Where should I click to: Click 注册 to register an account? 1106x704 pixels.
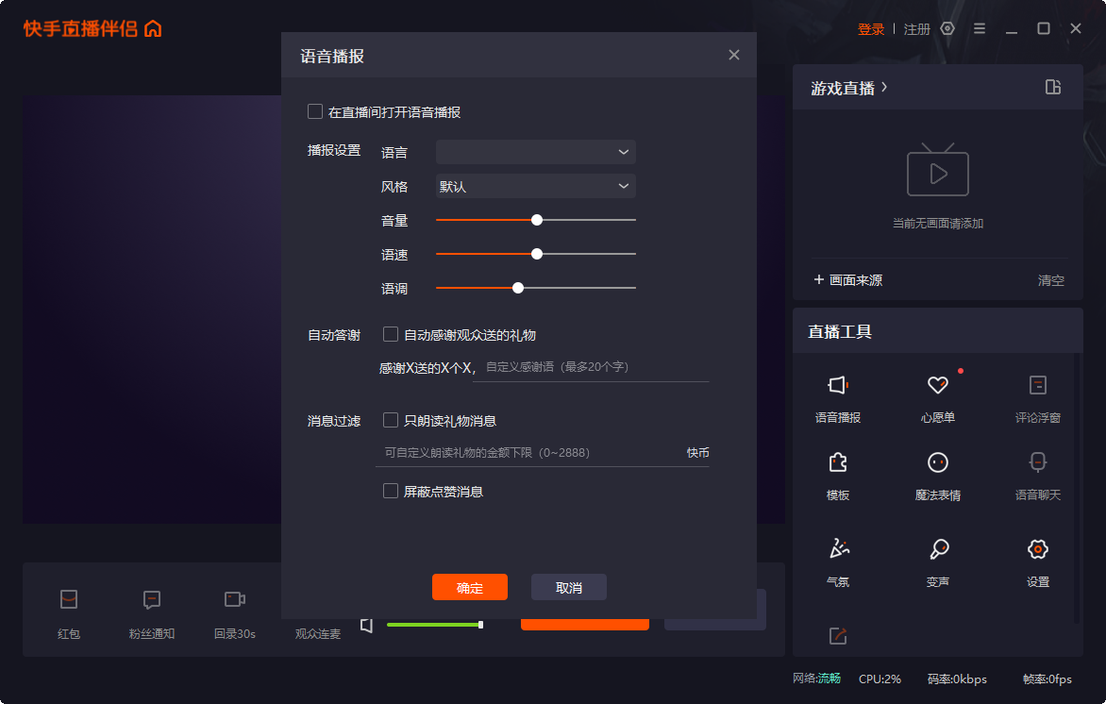(915, 28)
